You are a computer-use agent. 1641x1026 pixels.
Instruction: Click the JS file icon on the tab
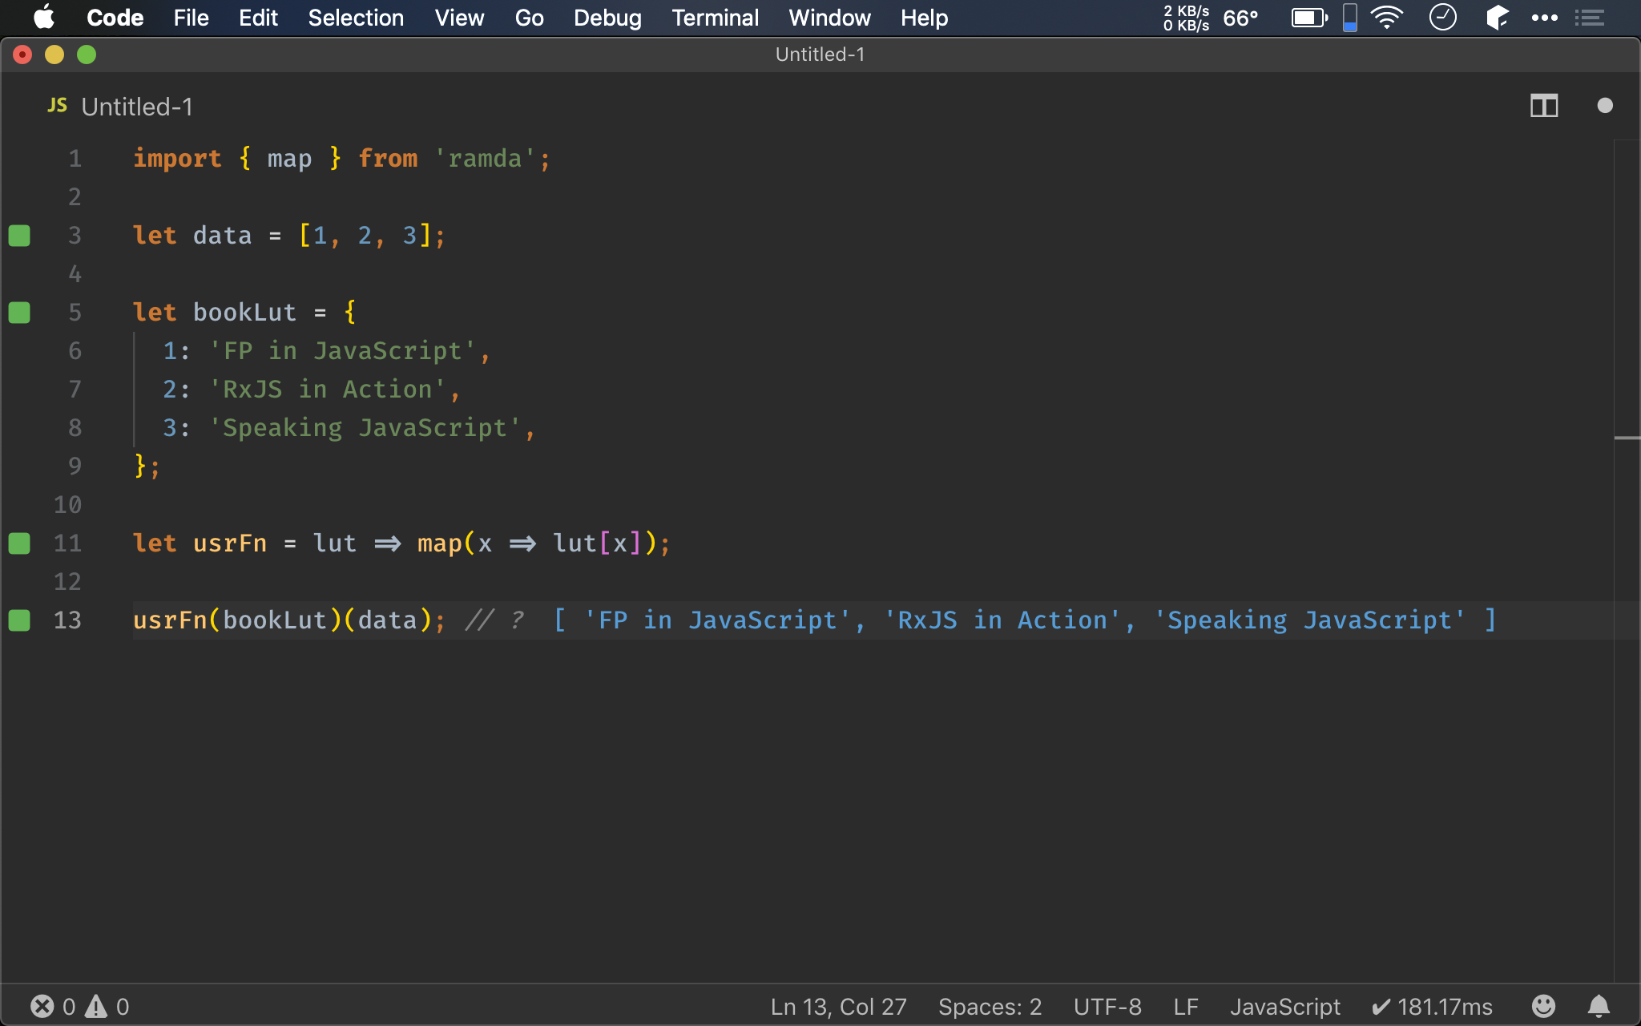(x=57, y=105)
